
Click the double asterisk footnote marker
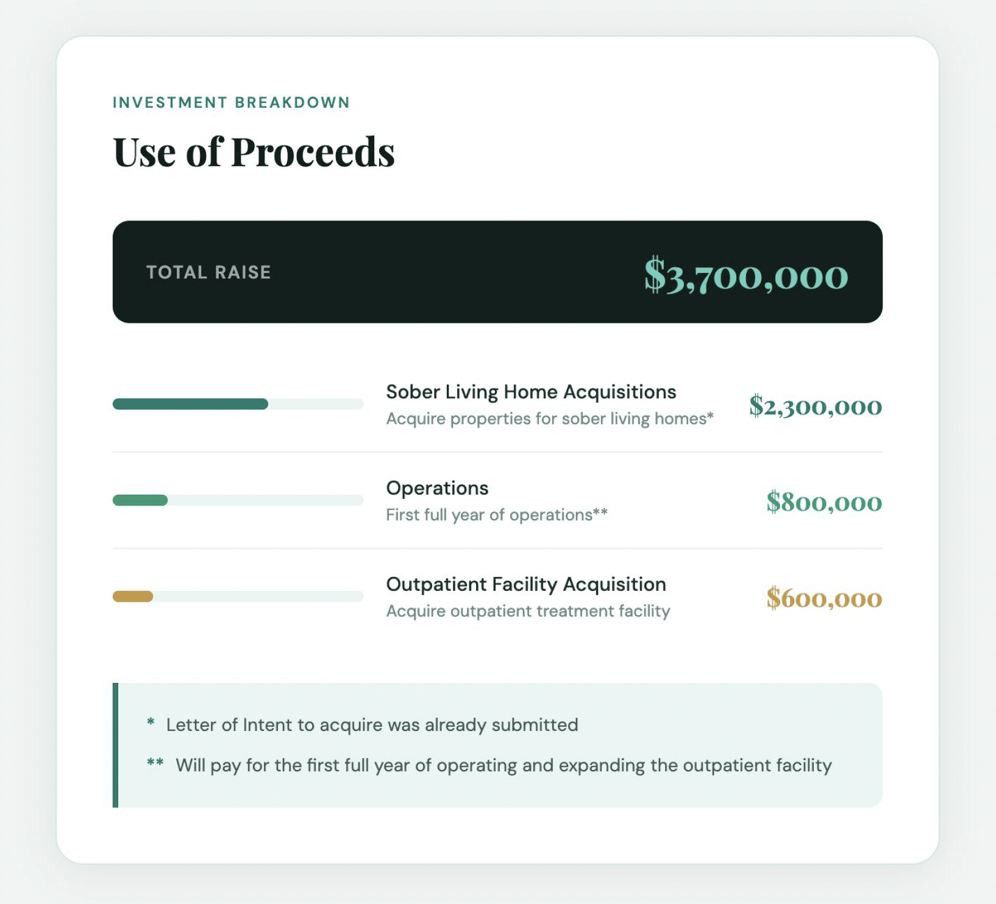coord(155,763)
